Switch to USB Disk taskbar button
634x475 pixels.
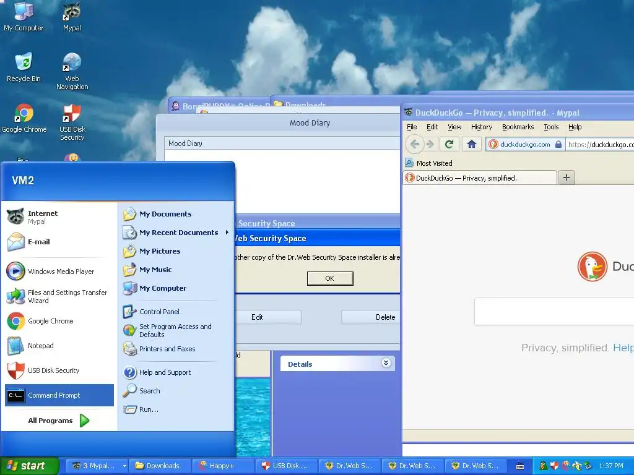(286, 466)
